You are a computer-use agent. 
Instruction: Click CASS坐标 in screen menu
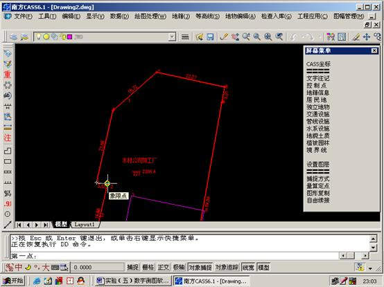[x=318, y=64]
